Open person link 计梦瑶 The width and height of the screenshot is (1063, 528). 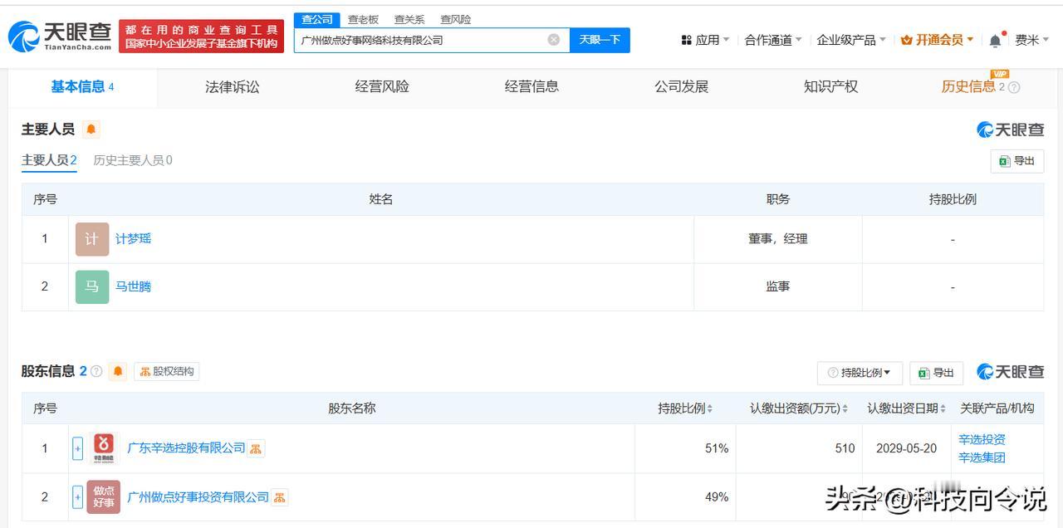tap(133, 239)
